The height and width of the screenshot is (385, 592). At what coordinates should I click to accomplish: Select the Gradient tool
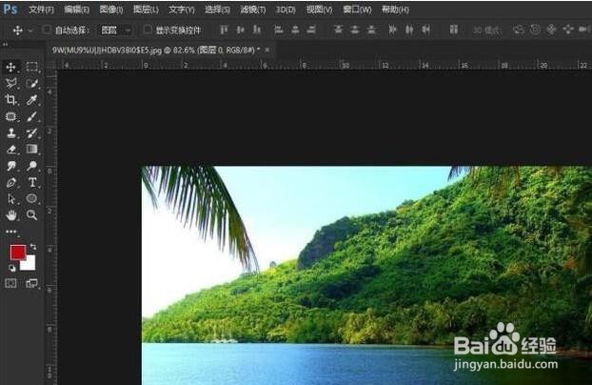point(31,149)
